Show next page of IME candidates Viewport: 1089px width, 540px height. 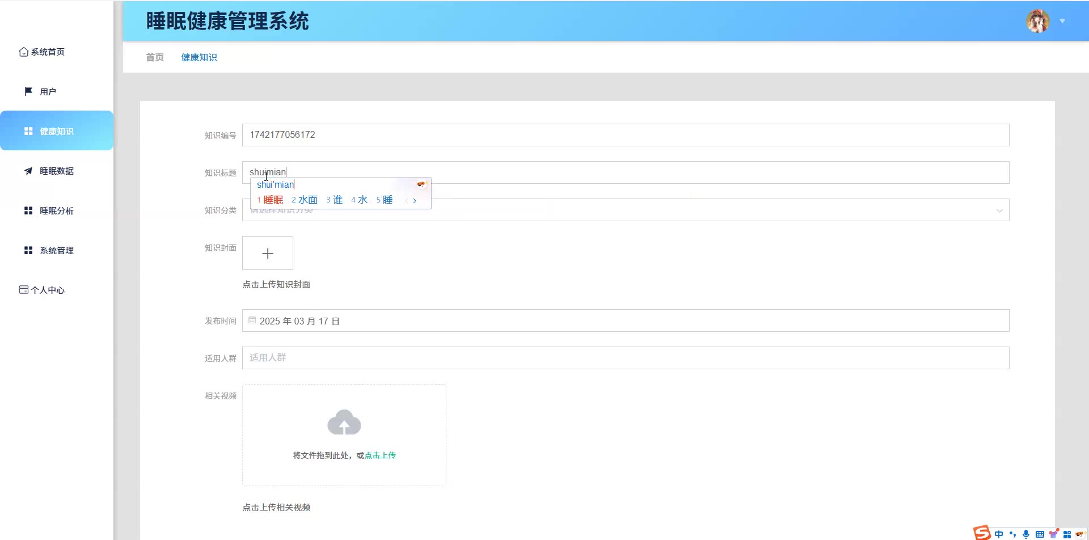[415, 200]
